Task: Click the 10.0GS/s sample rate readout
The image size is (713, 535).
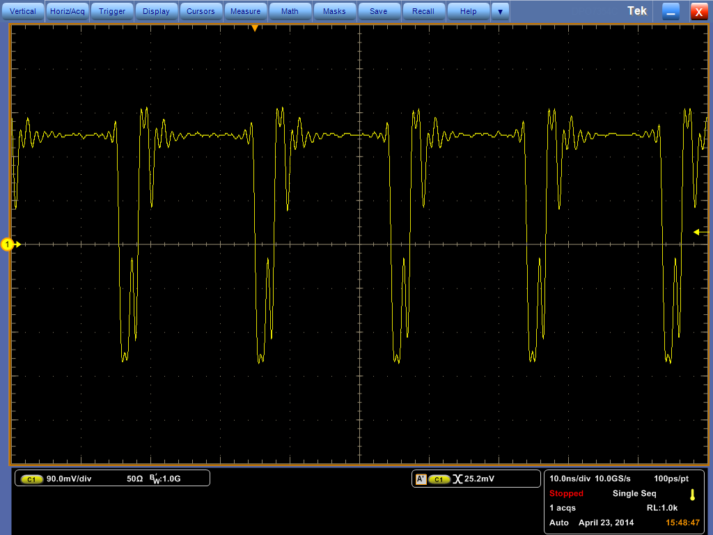Action: [x=613, y=479]
